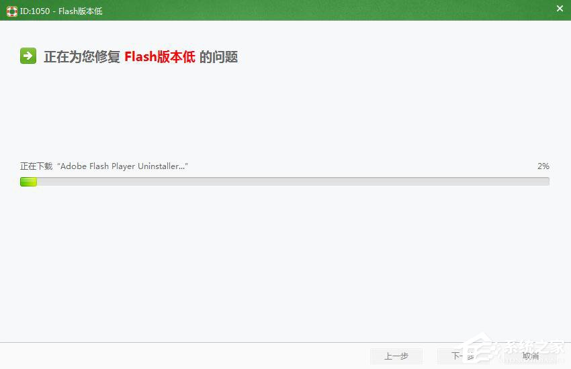Close the Flash repair window
Image resolution: width=571 pixels, height=369 pixels.
[x=560, y=8]
